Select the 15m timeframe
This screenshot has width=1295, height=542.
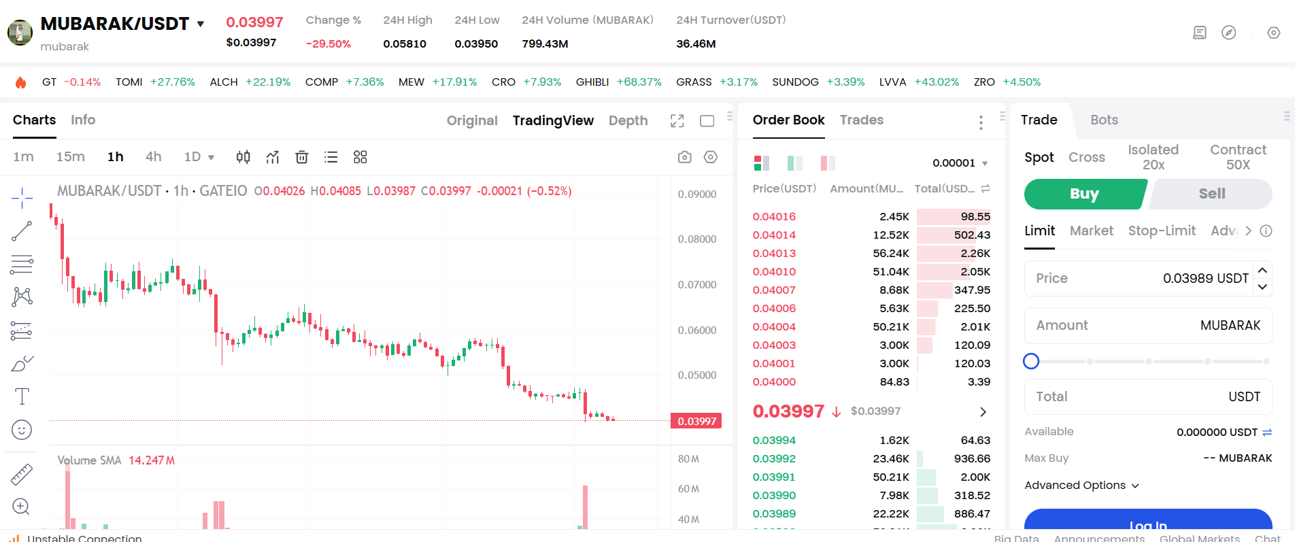(x=70, y=157)
